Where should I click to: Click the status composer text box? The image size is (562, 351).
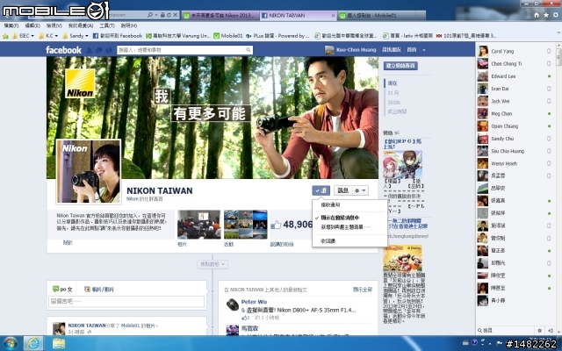tap(126, 302)
